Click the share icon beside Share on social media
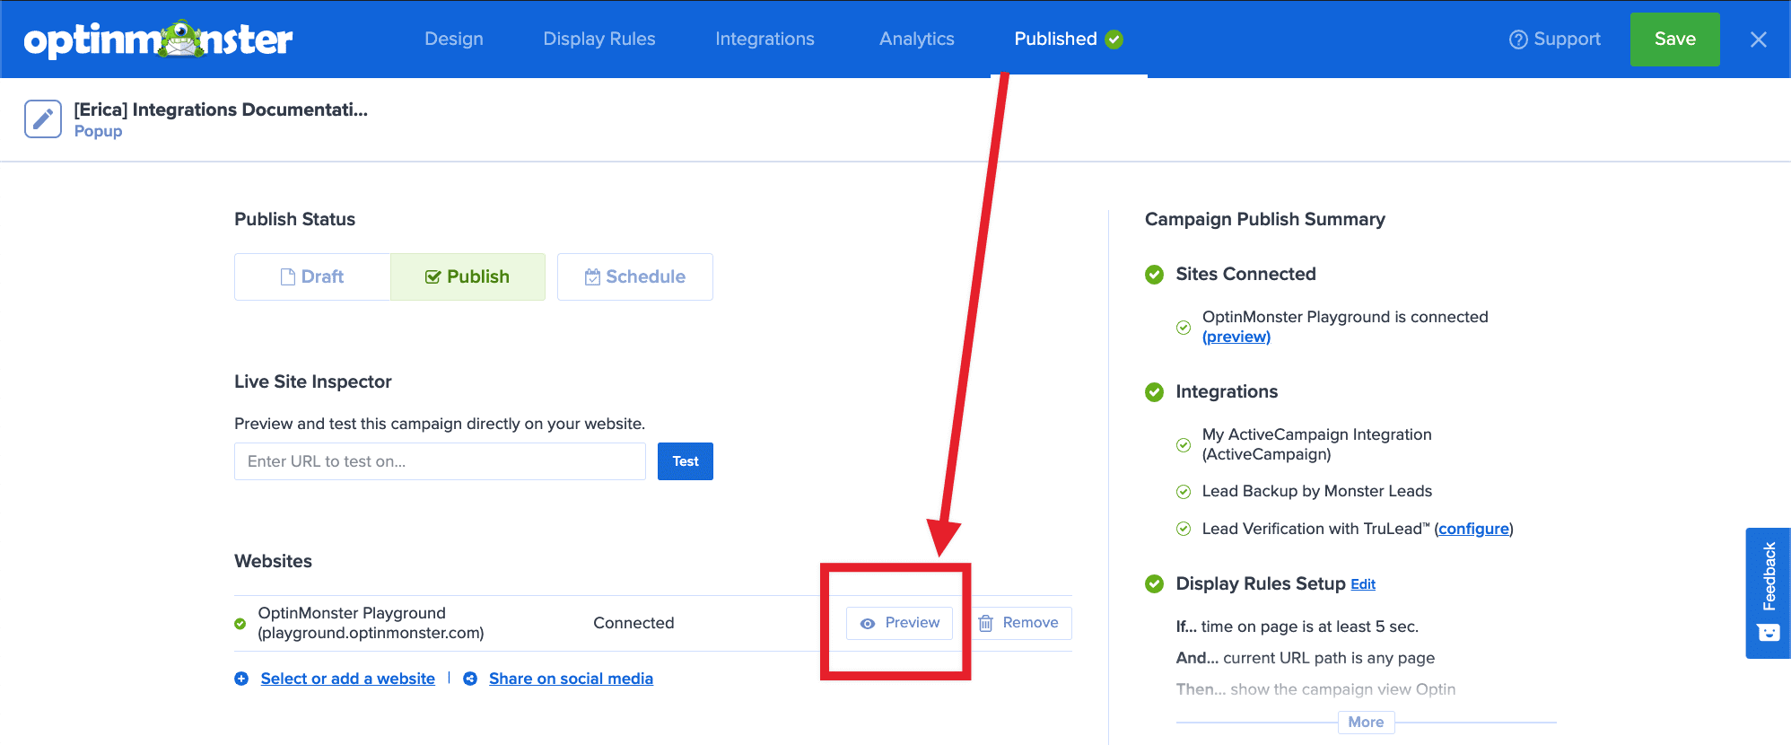Viewport: 1791px width, 745px height. (x=470, y=679)
